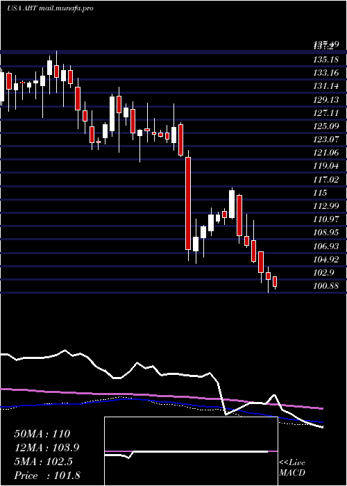The image size is (347, 486).
Task: Select the 135.18 price axis label
Action: (x=326, y=60)
